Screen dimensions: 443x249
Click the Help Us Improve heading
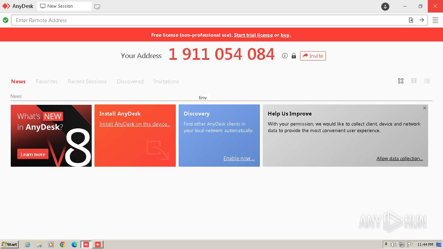click(290, 113)
